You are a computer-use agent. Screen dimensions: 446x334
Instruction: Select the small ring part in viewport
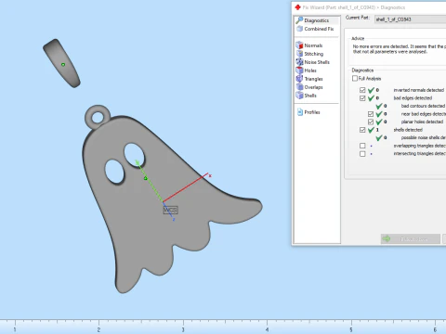(x=61, y=63)
